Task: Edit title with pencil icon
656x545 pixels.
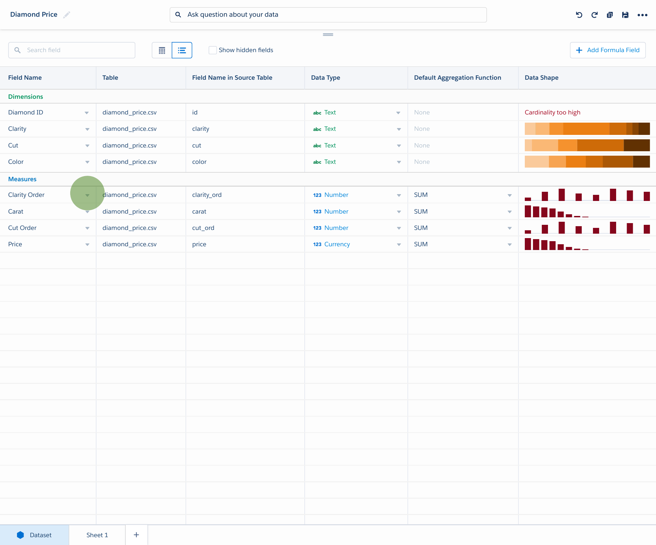Action: click(x=66, y=15)
